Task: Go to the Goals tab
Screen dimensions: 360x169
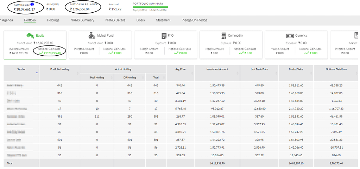Action: click(140, 20)
